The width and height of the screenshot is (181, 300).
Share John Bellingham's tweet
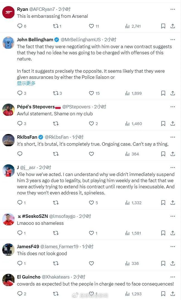[x=173, y=93]
